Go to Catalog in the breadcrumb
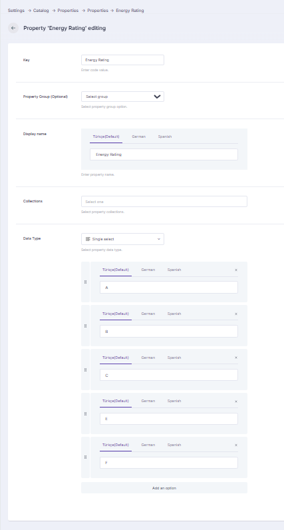The height and width of the screenshot is (530, 284). (41, 11)
